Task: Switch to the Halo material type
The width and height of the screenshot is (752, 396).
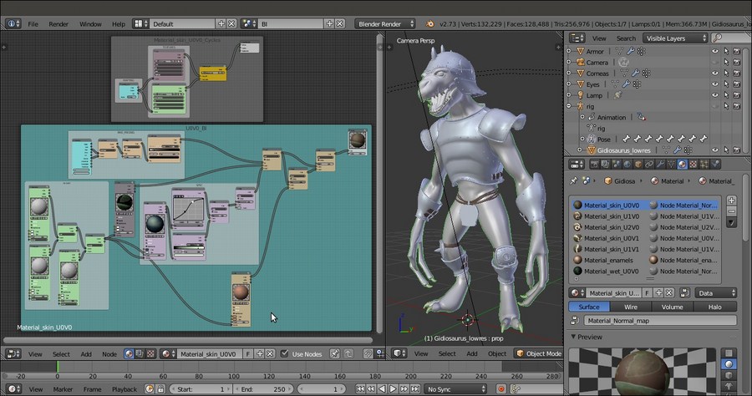Action: pyautogui.click(x=715, y=307)
